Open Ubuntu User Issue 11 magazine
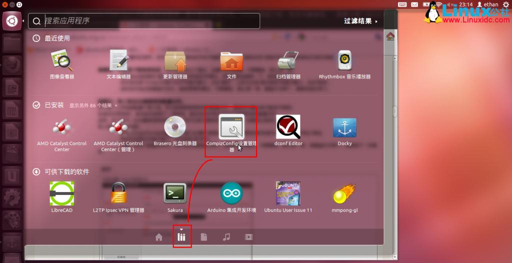Image resolution: width=512 pixels, height=263 pixels. (x=288, y=197)
